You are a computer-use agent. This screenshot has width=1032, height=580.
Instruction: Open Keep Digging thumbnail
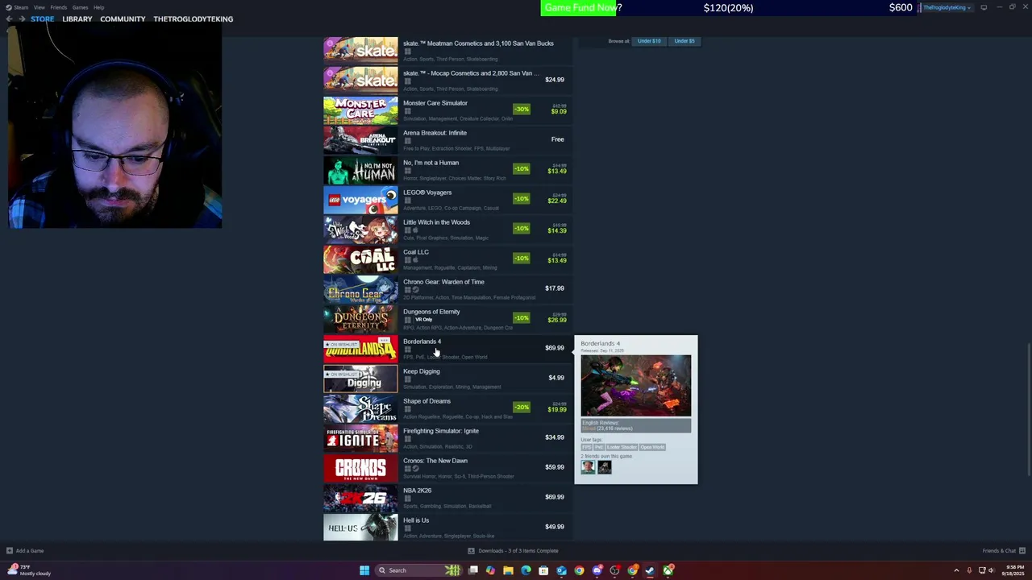360,379
